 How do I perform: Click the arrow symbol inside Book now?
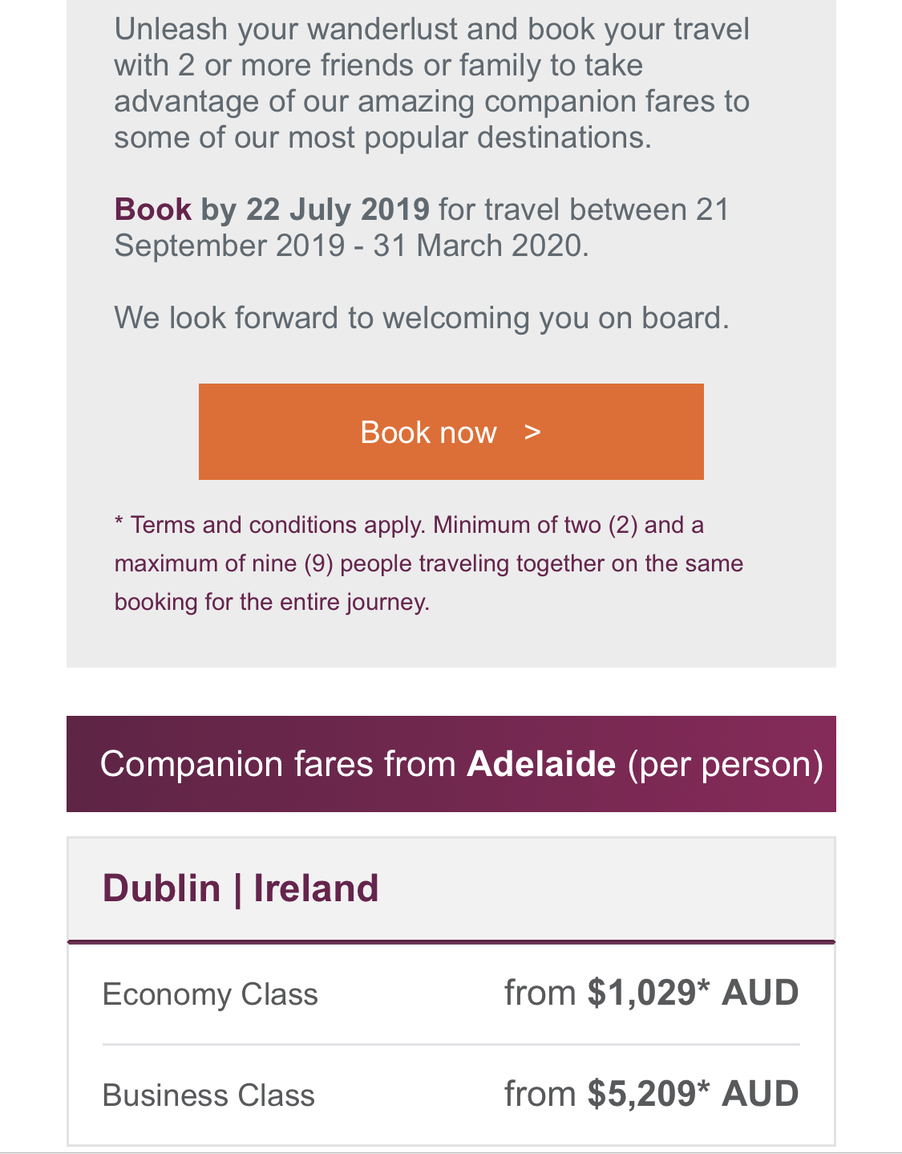tap(532, 433)
